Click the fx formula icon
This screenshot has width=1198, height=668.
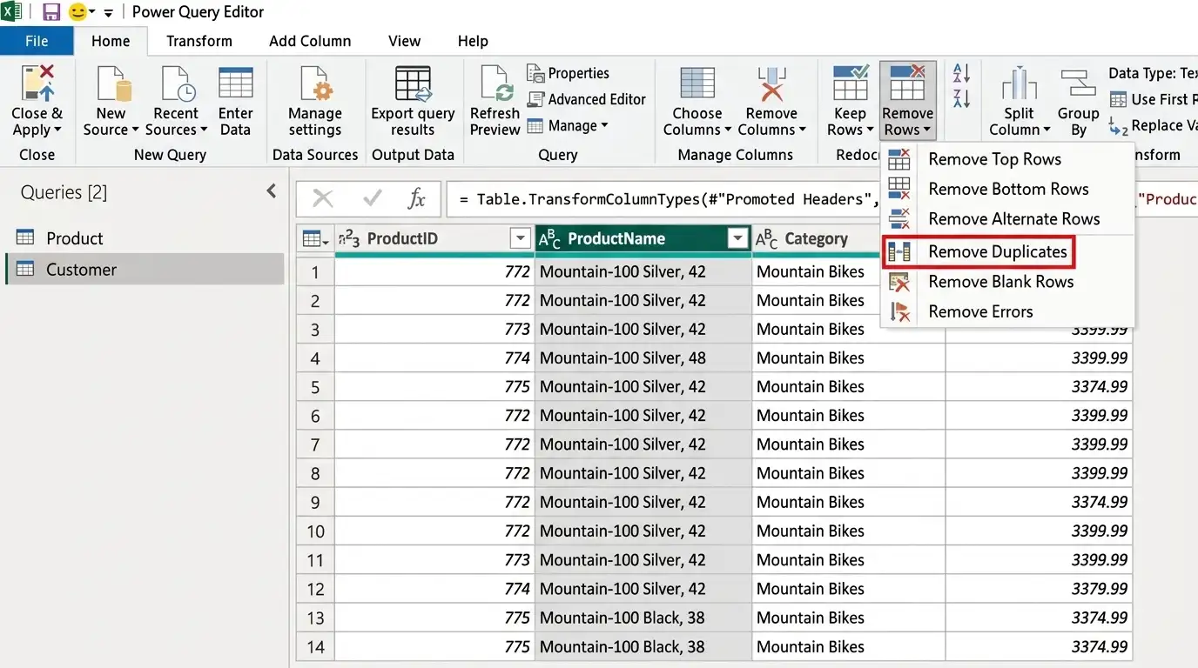(x=417, y=198)
